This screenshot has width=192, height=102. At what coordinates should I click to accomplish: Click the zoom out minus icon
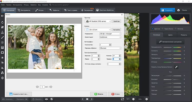tap(134, 99)
